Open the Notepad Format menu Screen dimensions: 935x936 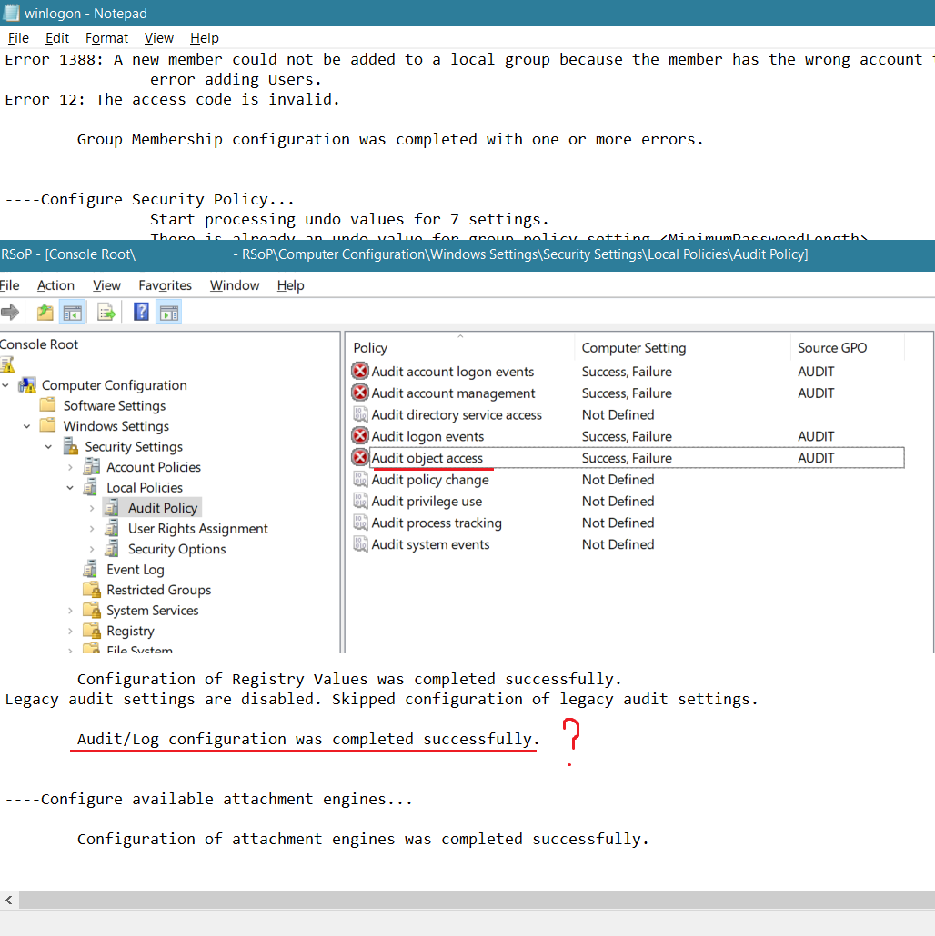click(x=106, y=38)
